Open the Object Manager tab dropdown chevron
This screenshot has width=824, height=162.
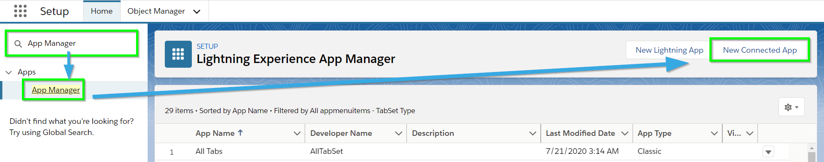point(197,12)
